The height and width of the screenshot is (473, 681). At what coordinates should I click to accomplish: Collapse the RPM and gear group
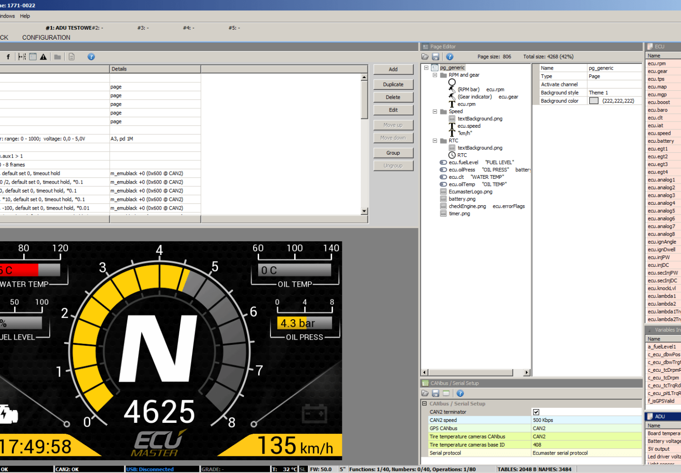tap(435, 75)
